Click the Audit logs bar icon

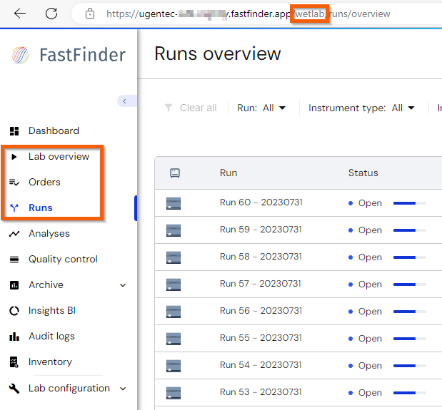coord(14,337)
